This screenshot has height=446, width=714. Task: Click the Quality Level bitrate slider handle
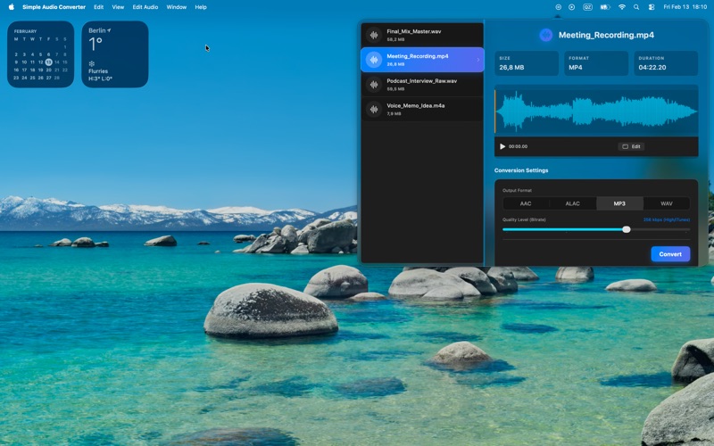coord(627,229)
